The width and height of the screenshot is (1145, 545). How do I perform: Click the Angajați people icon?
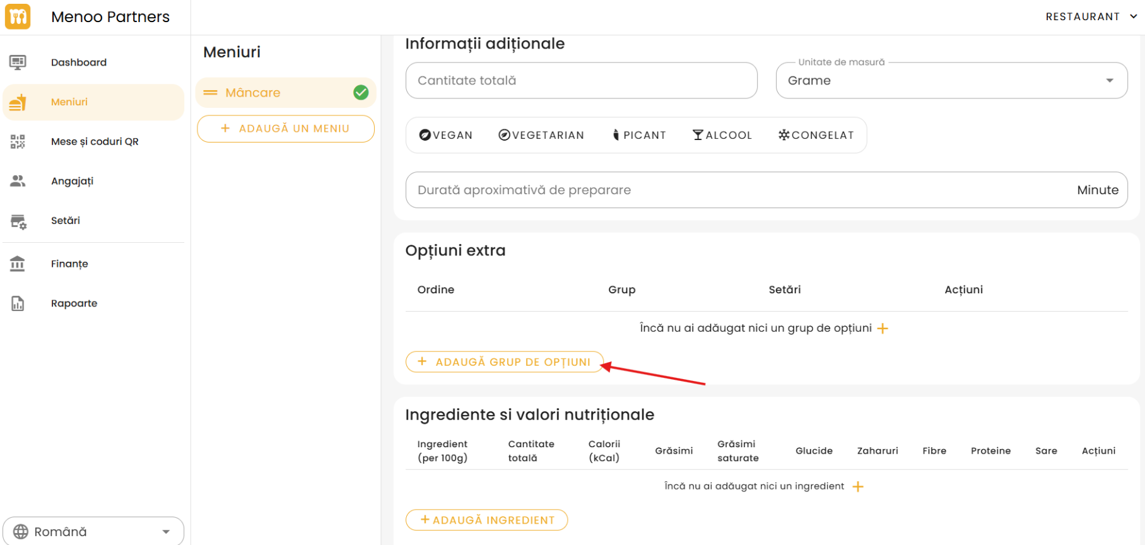click(18, 181)
